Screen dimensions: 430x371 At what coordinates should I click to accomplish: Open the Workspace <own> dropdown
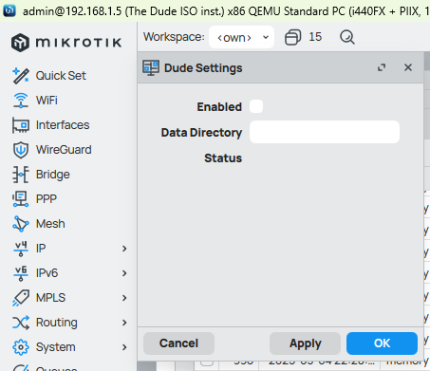point(241,37)
